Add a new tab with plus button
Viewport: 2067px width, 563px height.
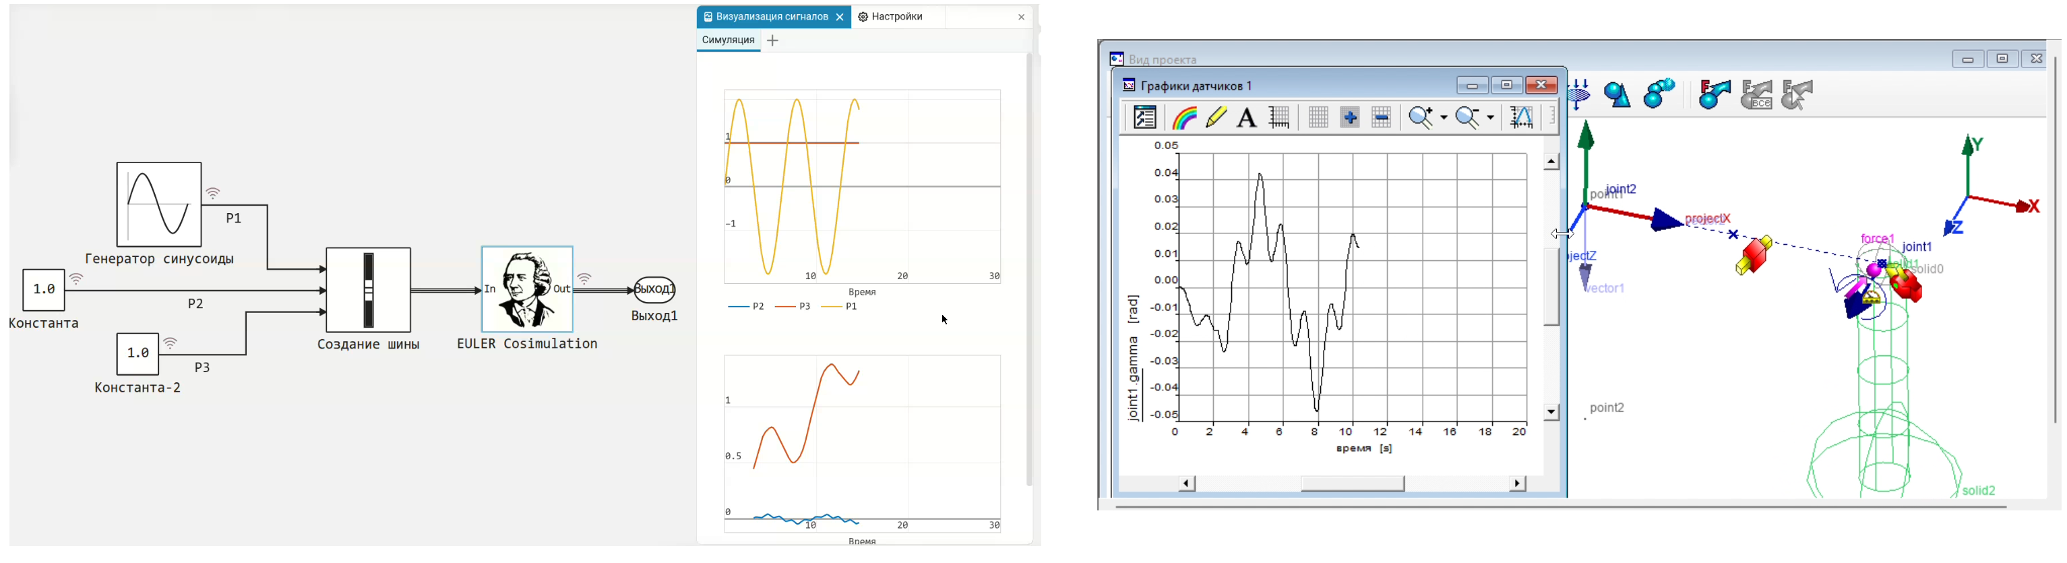click(x=773, y=41)
